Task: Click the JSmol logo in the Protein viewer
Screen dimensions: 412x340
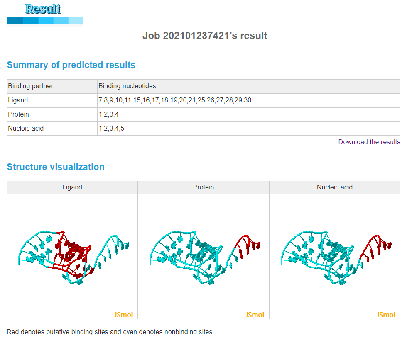Action: point(255,315)
